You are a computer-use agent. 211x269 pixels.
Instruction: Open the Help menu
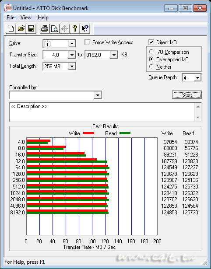(43, 17)
